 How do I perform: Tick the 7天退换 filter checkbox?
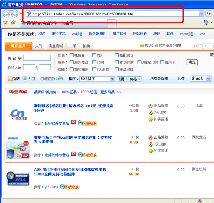pyautogui.click(x=94, y=70)
